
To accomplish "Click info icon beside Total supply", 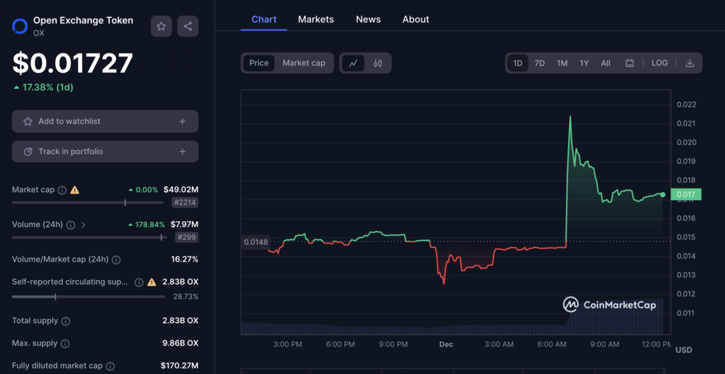I will pyautogui.click(x=66, y=321).
